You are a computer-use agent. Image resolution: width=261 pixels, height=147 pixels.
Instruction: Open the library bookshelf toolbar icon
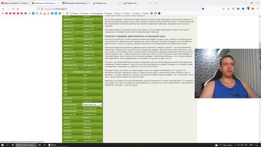(x=228, y=9)
